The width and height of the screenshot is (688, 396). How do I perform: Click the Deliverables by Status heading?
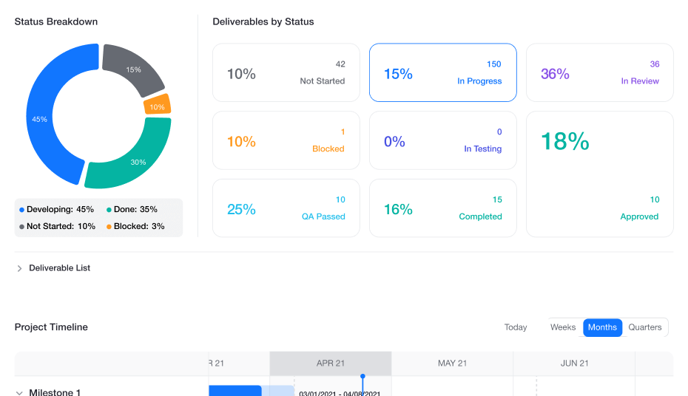tap(263, 21)
